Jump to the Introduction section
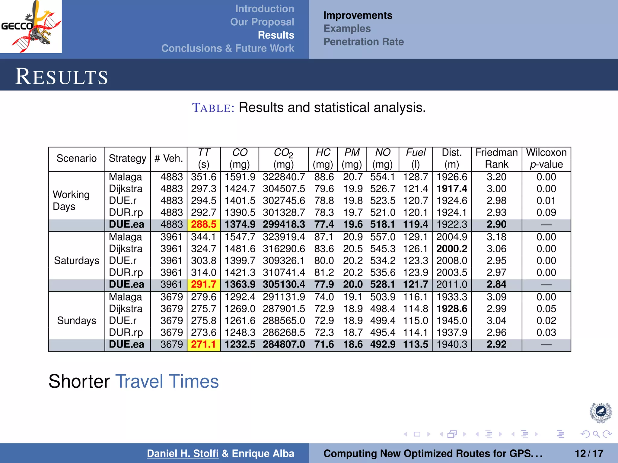This screenshot has height=463, width=618. [265, 9]
